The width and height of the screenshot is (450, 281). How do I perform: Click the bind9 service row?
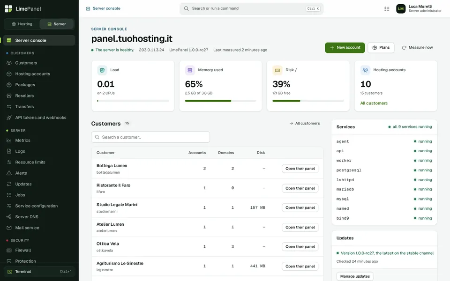click(384, 219)
